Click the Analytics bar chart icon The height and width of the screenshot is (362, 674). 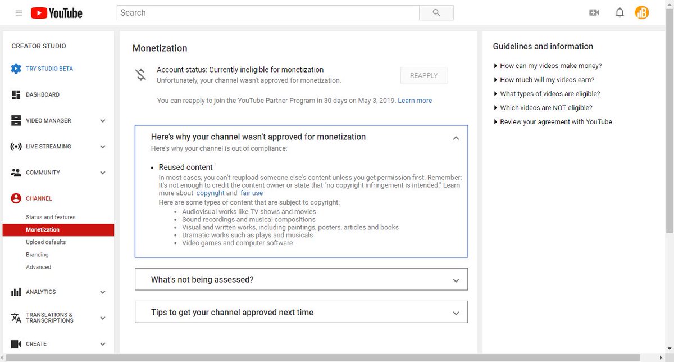click(x=16, y=292)
